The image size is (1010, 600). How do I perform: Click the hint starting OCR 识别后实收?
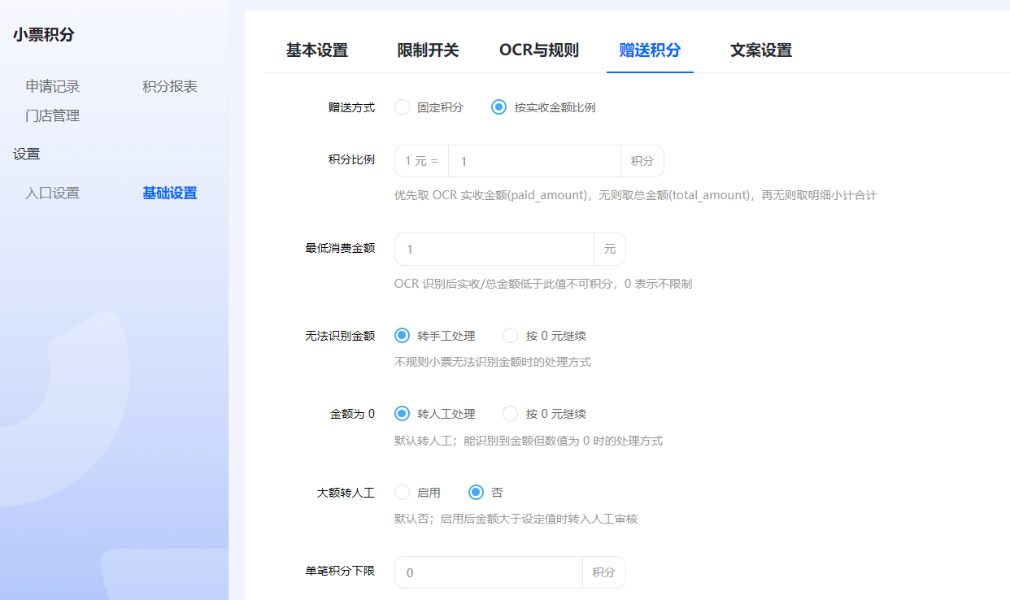(x=543, y=284)
